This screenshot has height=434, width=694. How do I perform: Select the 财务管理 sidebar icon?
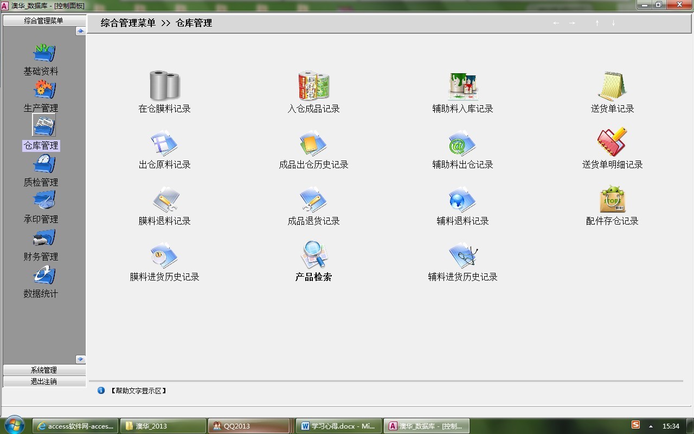click(44, 239)
